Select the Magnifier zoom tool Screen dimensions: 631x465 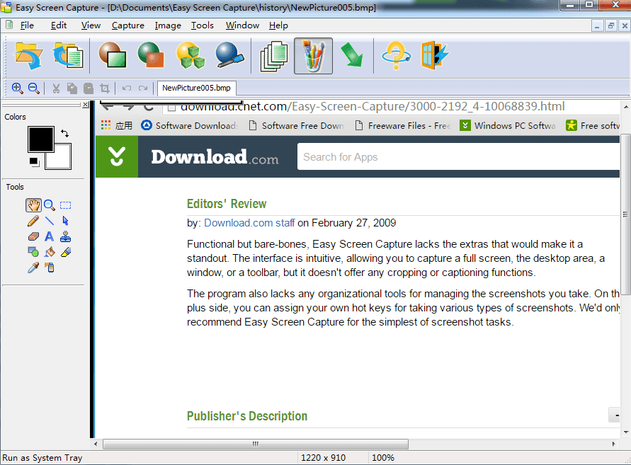(50, 205)
